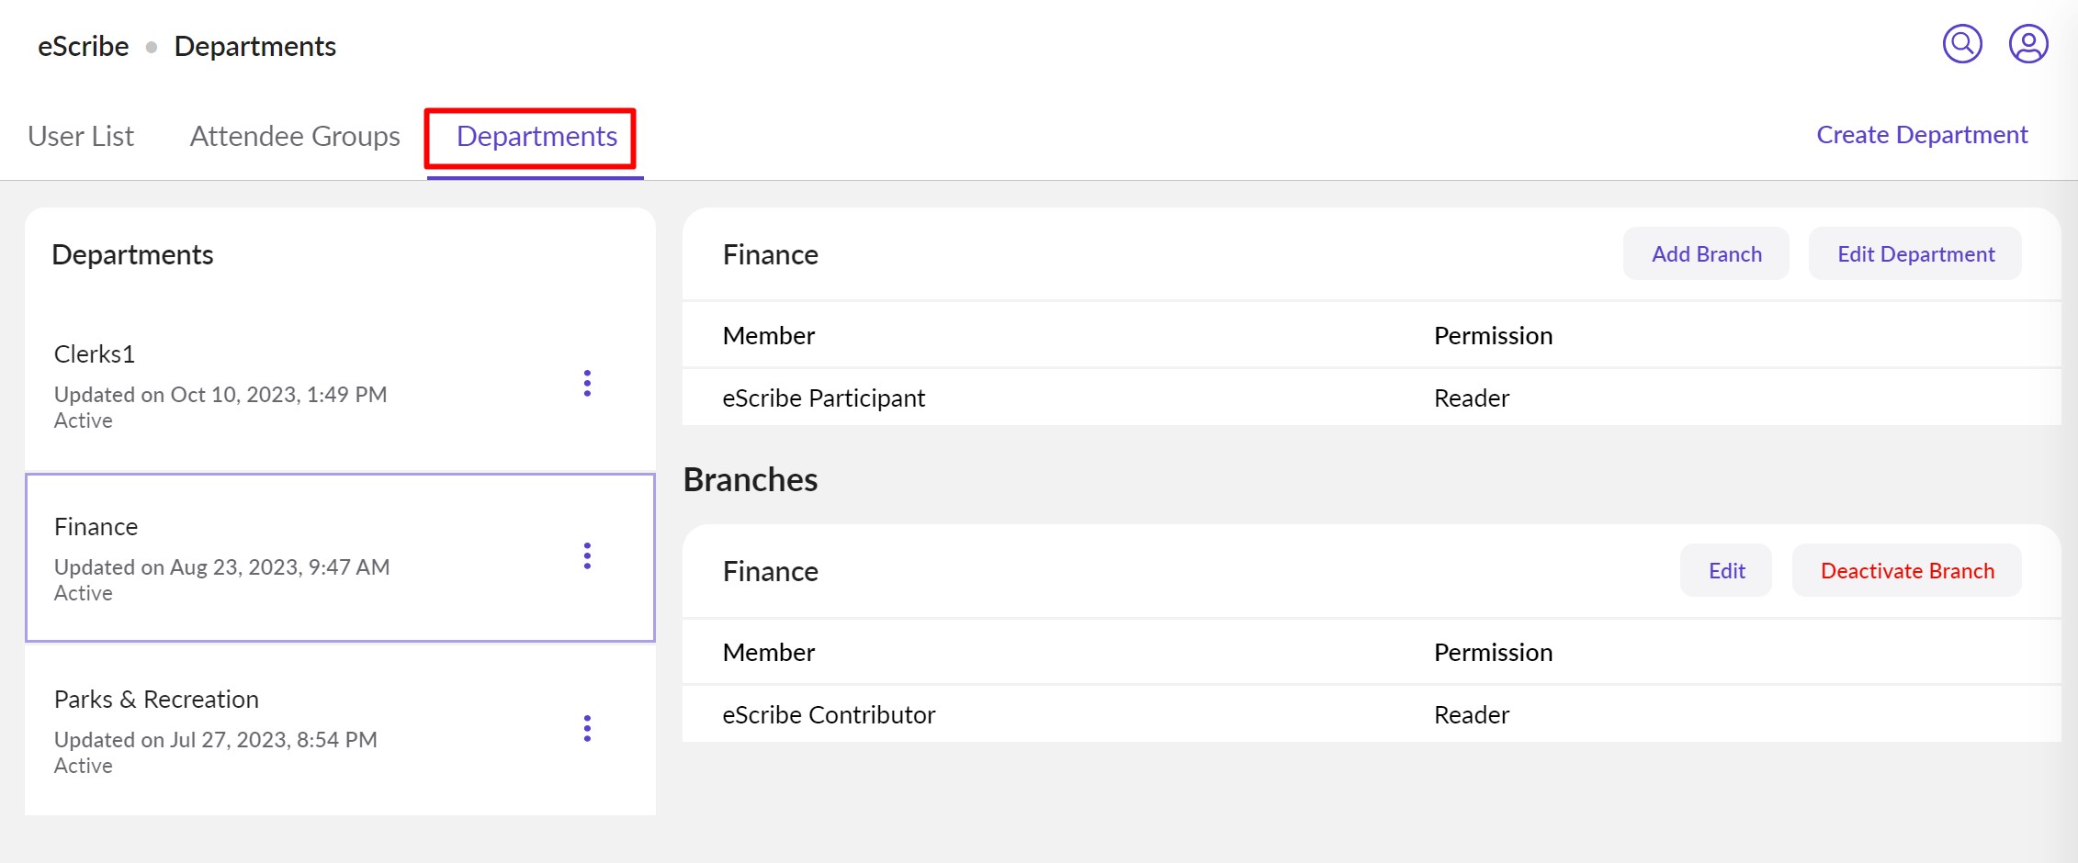Click the Deactivate Branch button
Screen dimensions: 2078x863
[x=1907, y=571]
